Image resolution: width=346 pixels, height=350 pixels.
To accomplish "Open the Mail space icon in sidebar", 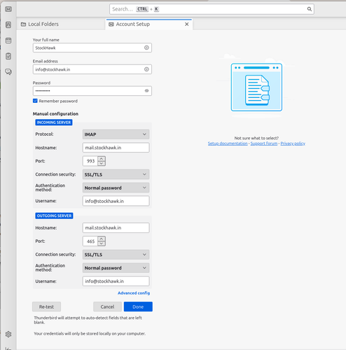I will [8, 9].
